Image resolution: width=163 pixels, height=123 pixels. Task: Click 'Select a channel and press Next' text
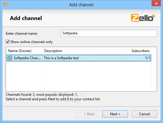pos(53,99)
